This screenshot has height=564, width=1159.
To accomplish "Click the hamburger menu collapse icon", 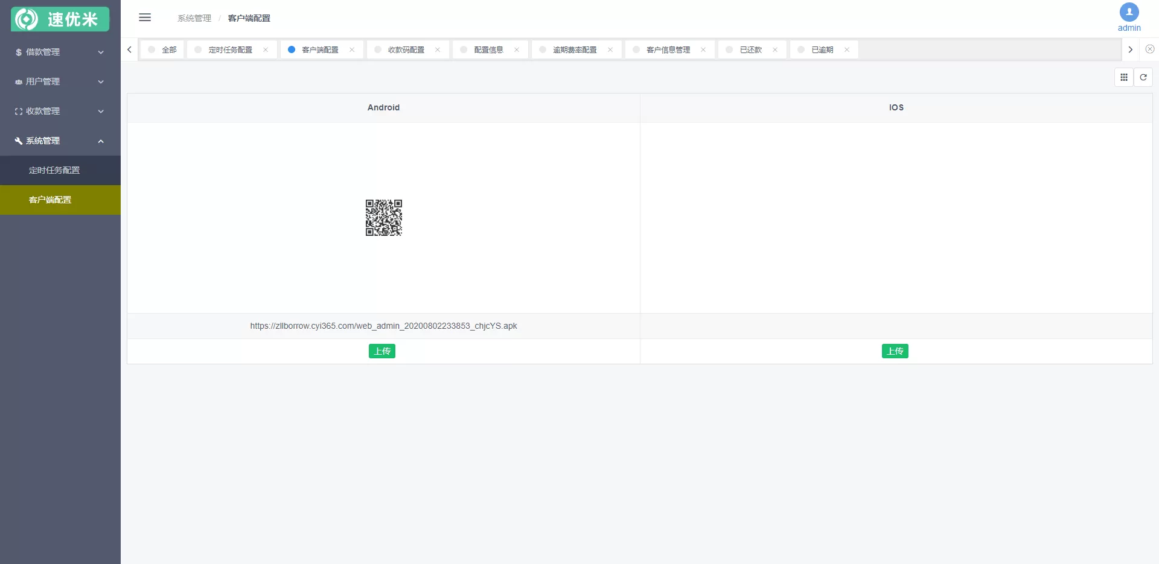I will tap(145, 17).
